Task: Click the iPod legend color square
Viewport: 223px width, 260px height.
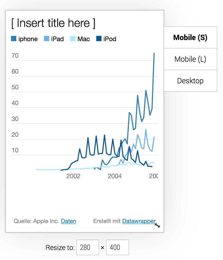Action: pyautogui.click(x=99, y=38)
